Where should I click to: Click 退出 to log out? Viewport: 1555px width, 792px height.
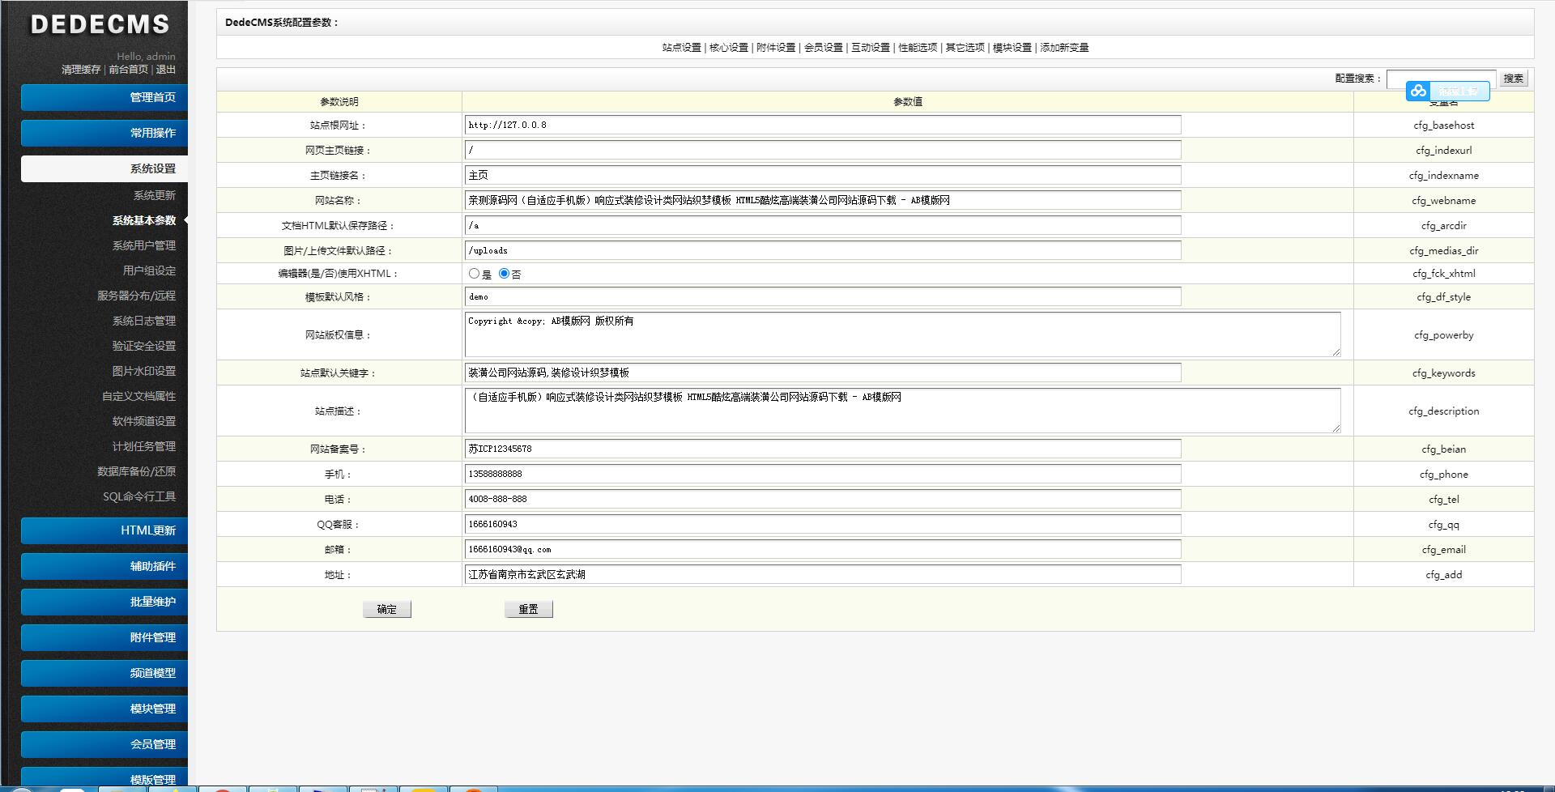coord(166,70)
